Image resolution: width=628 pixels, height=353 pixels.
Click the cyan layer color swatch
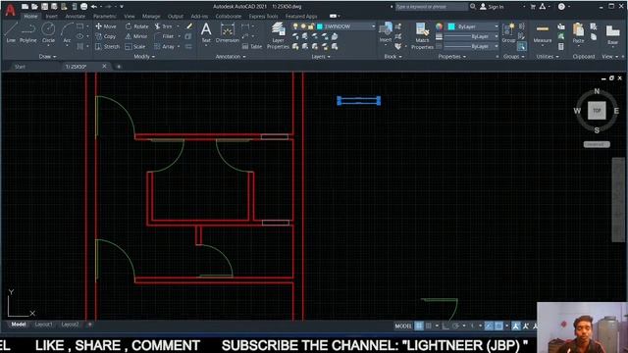click(x=320, y=26)
